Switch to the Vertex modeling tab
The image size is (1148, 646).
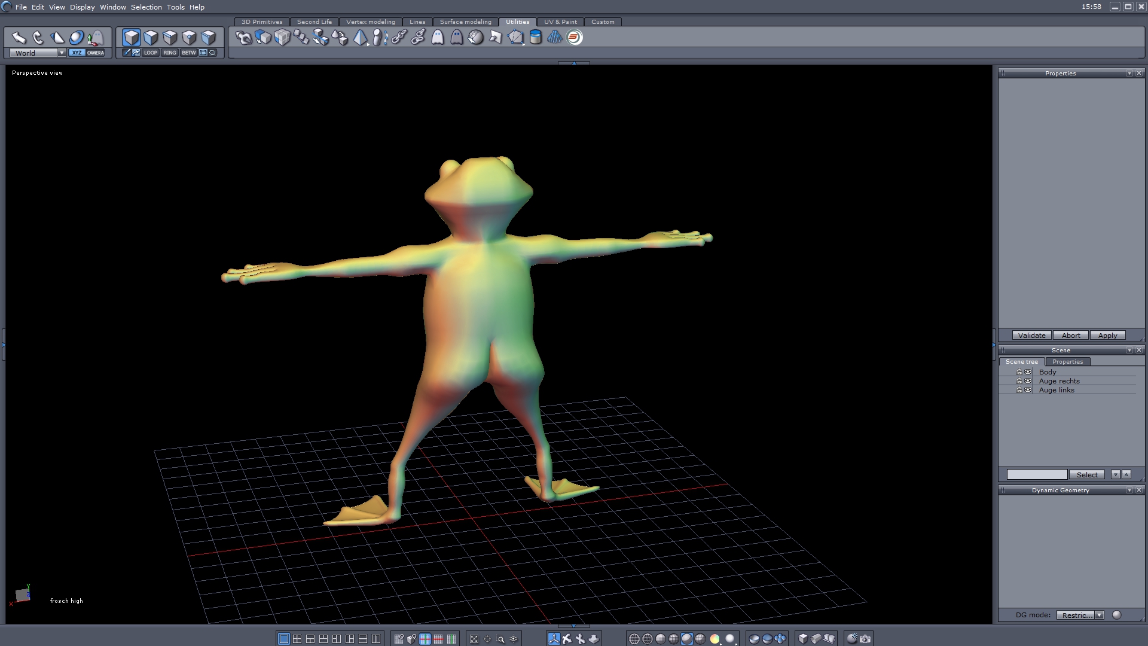point(370,22)
